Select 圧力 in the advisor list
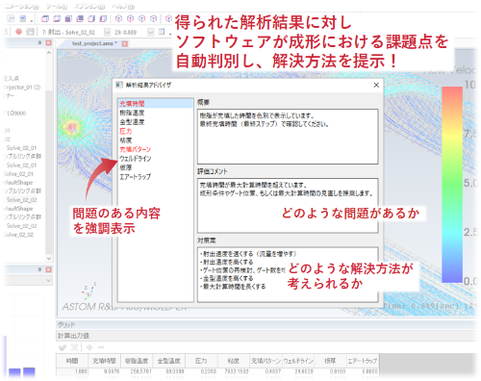Screen dimensions: 481x381 tap(126, 131)
